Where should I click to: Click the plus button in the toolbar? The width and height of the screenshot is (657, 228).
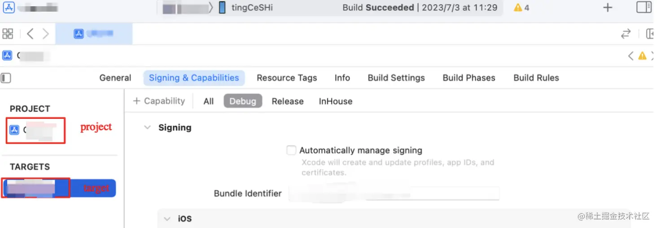tap(607, 8)
